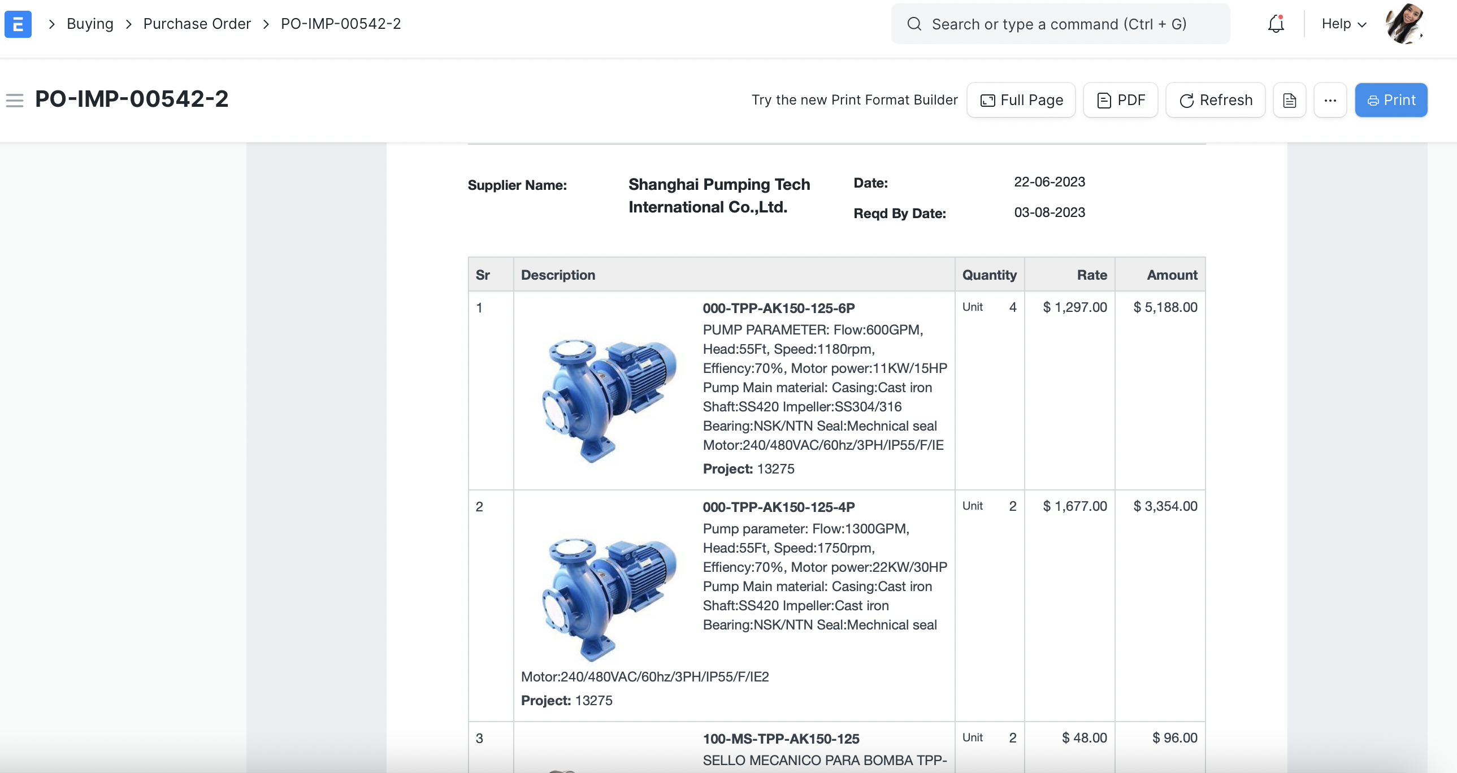Click the Full Page preview icon
Image resolution: width=1457 pixels, height=773 pixels.
point(986,99)
